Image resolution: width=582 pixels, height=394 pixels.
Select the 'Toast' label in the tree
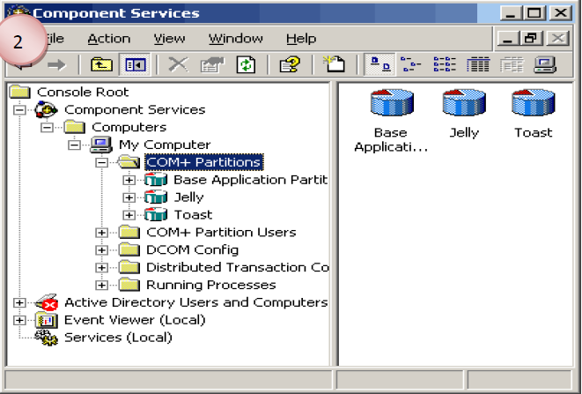click(x=194, y=214)
